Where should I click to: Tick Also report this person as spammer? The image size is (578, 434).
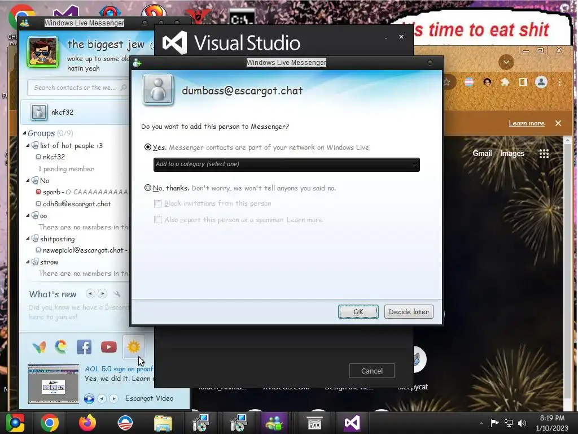158,220
